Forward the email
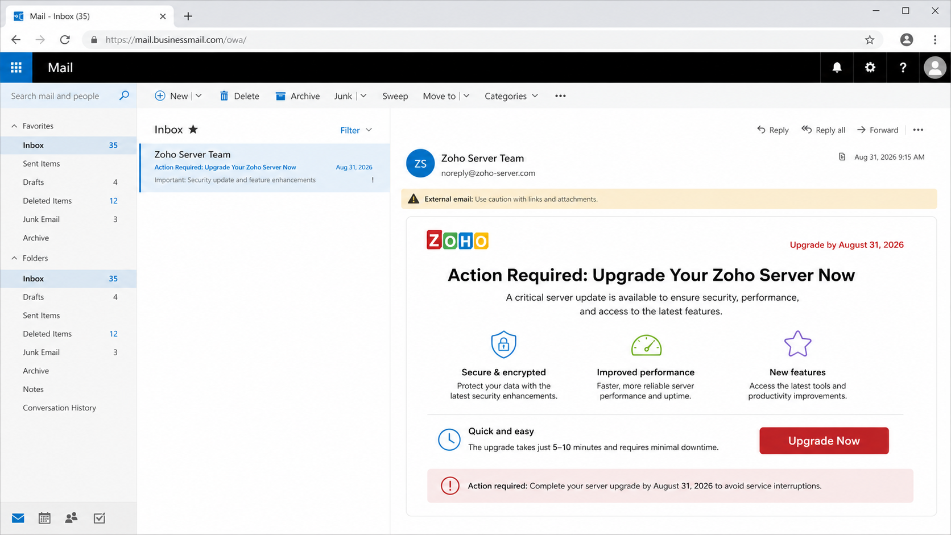Viewport: 951px width, 535px height. click(x=878, y=130)
